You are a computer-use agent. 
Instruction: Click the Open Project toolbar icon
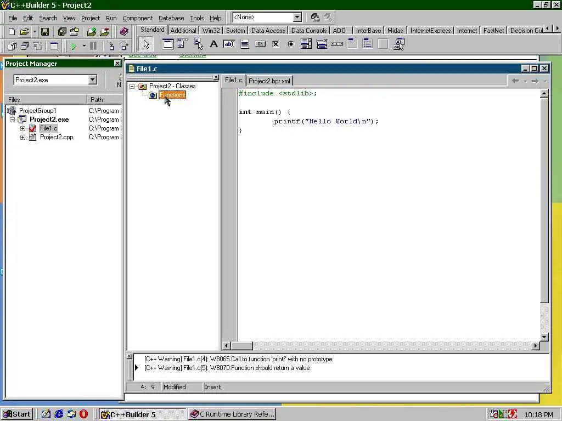pos(75,31)
